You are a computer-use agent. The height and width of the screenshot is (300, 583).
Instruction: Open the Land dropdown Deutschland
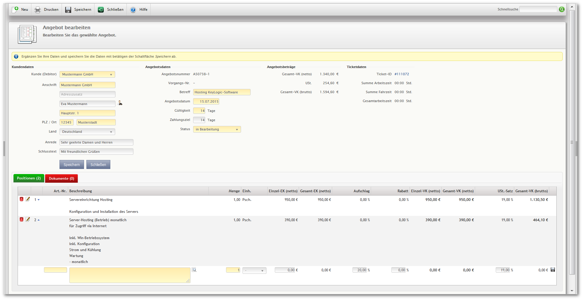pyautogui.click(x=87, y=132)
